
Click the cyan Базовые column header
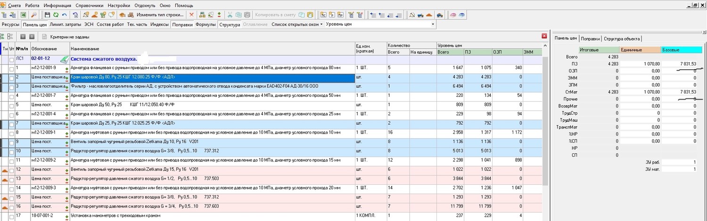click(681, 49)
